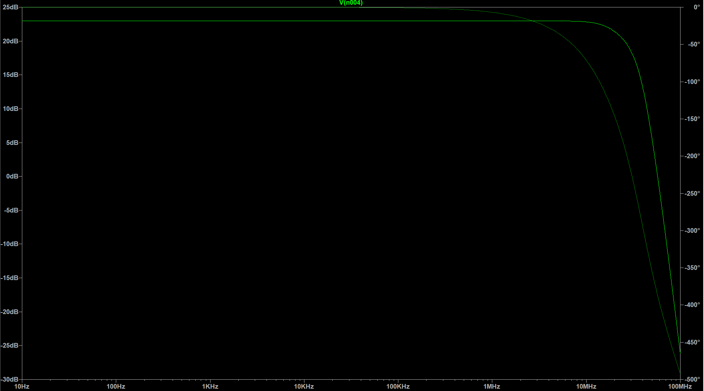Click the -350° phase axis label
Image resolution: width=704 pixels, height=391 pixels.
click(x=692, y=268)
